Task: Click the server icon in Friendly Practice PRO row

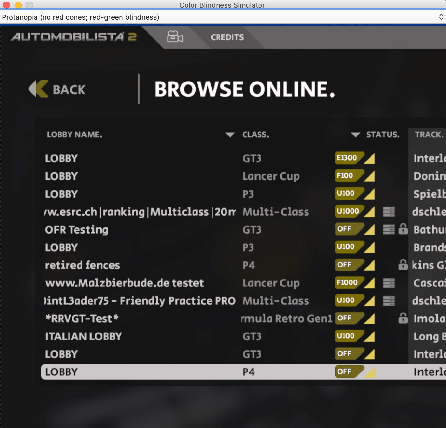Action: pos(389,300)
